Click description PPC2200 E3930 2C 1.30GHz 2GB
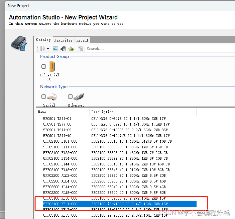This screenshot has width=235, height=219. 128,175
